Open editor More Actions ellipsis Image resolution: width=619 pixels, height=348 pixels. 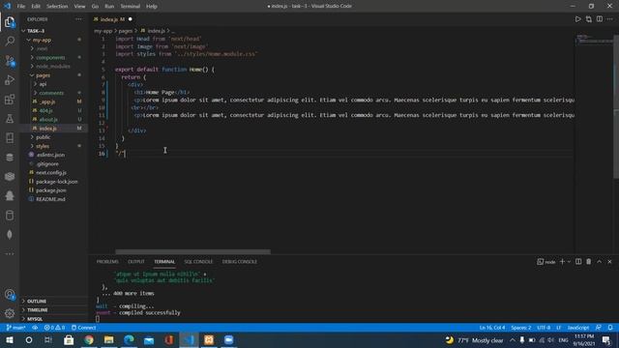[x=610, y=19]
